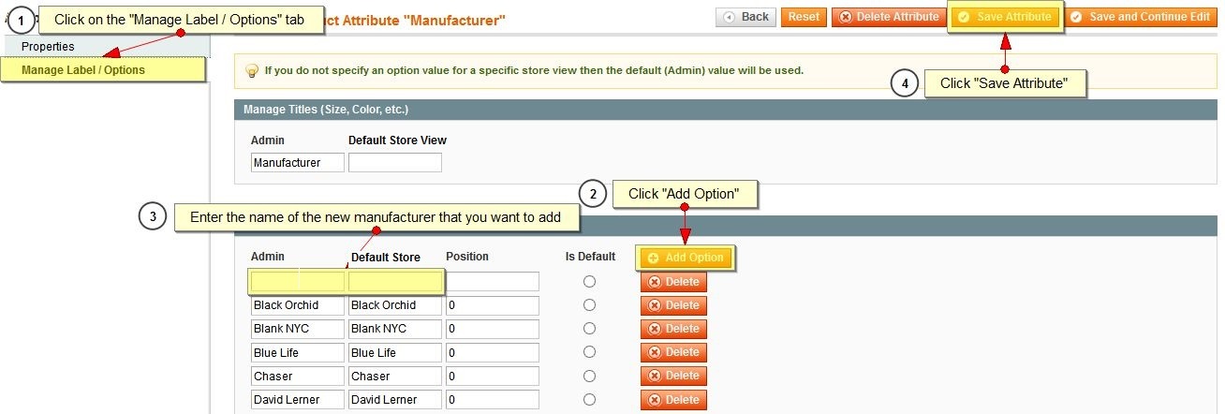This screenshot has height=414, width=1225.
Task: Switch to Manage Label / Options tab
Action: pos(103,69)
